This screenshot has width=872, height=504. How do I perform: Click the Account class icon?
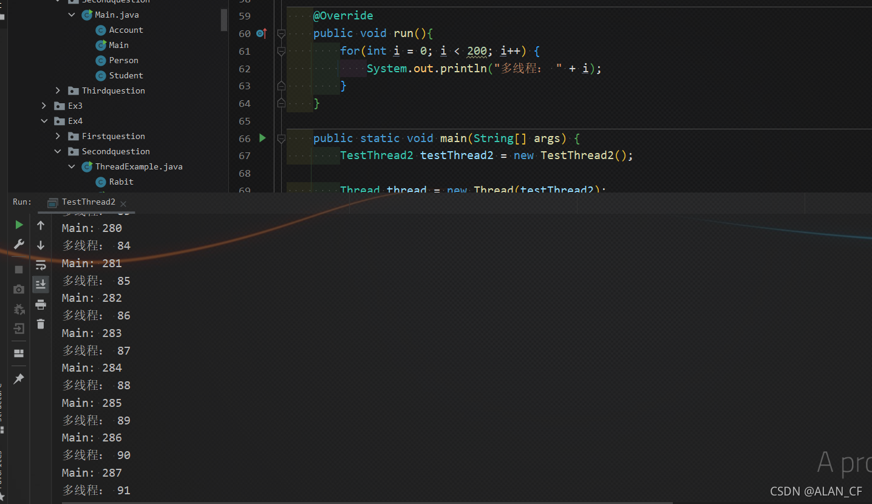tap(101, 30)
